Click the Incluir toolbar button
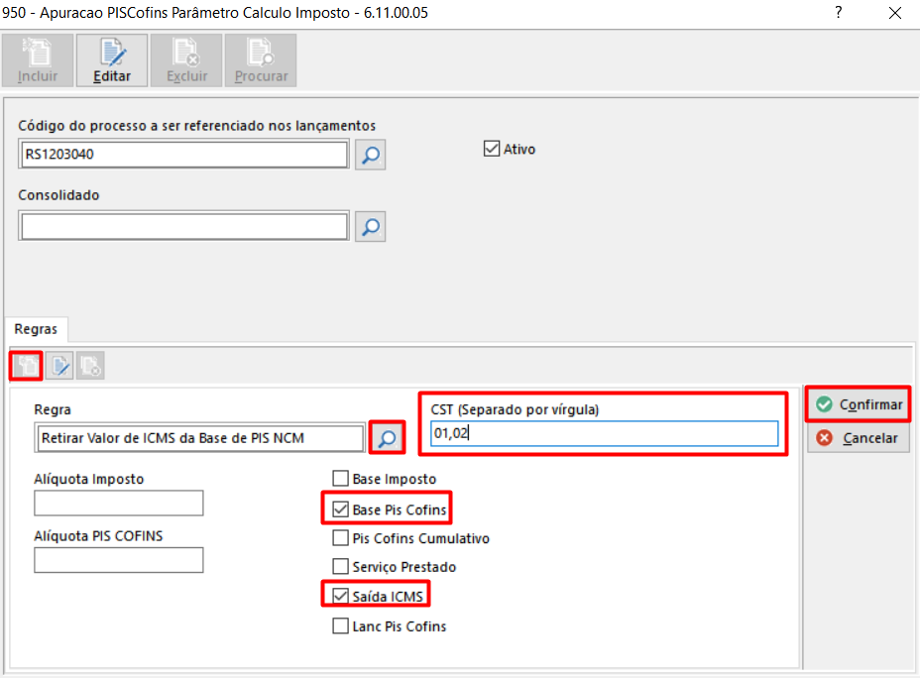Screen dimensions: 920x678 38,60
